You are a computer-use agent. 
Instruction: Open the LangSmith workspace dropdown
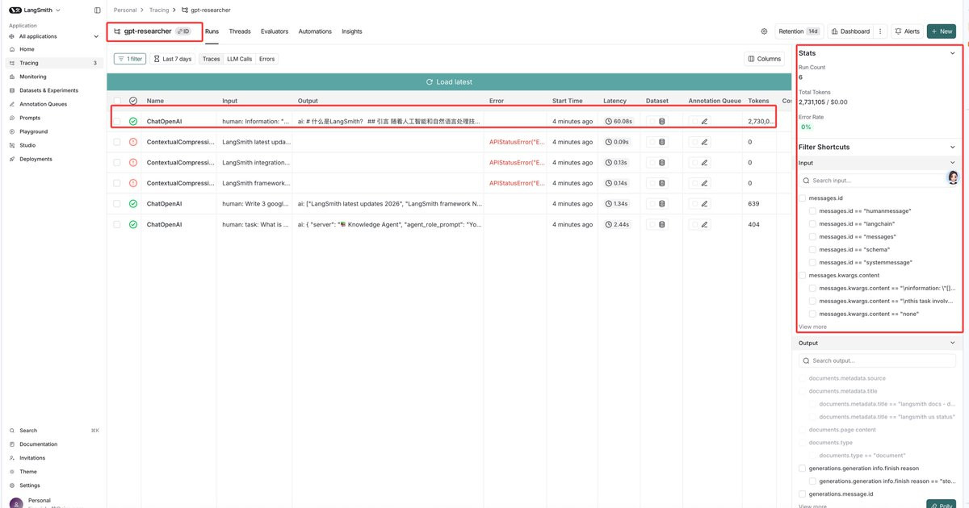tap(36, 10)
